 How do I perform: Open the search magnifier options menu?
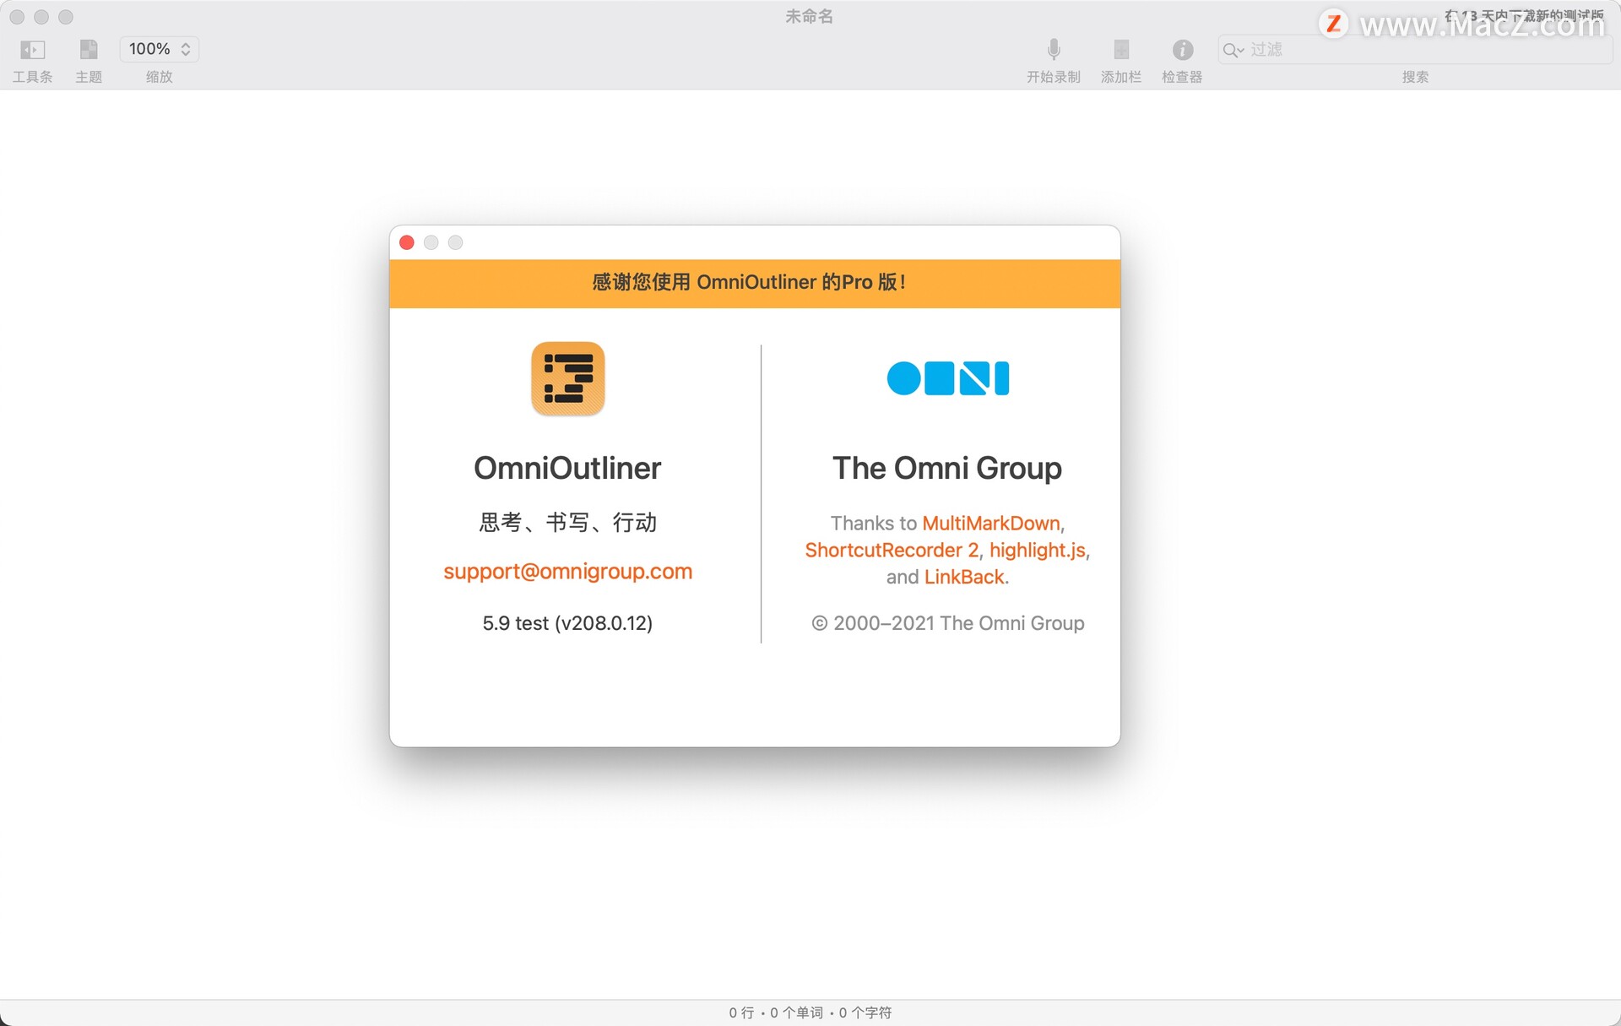click(x=1233, y=50)
